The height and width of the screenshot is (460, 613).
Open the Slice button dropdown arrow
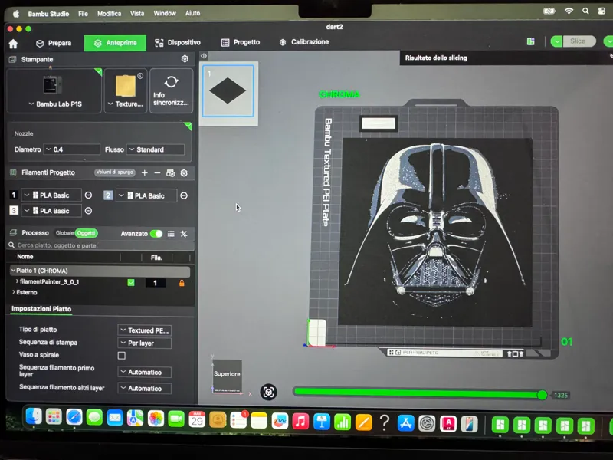click(x=556, y=41)
